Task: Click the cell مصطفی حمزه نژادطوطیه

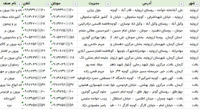Action: pyautogui.click(x=94, y=78)
